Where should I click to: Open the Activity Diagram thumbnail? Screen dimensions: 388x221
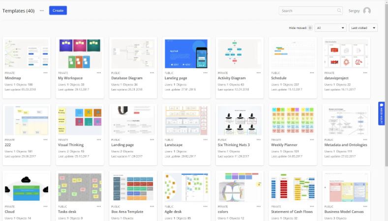(239, 54)
